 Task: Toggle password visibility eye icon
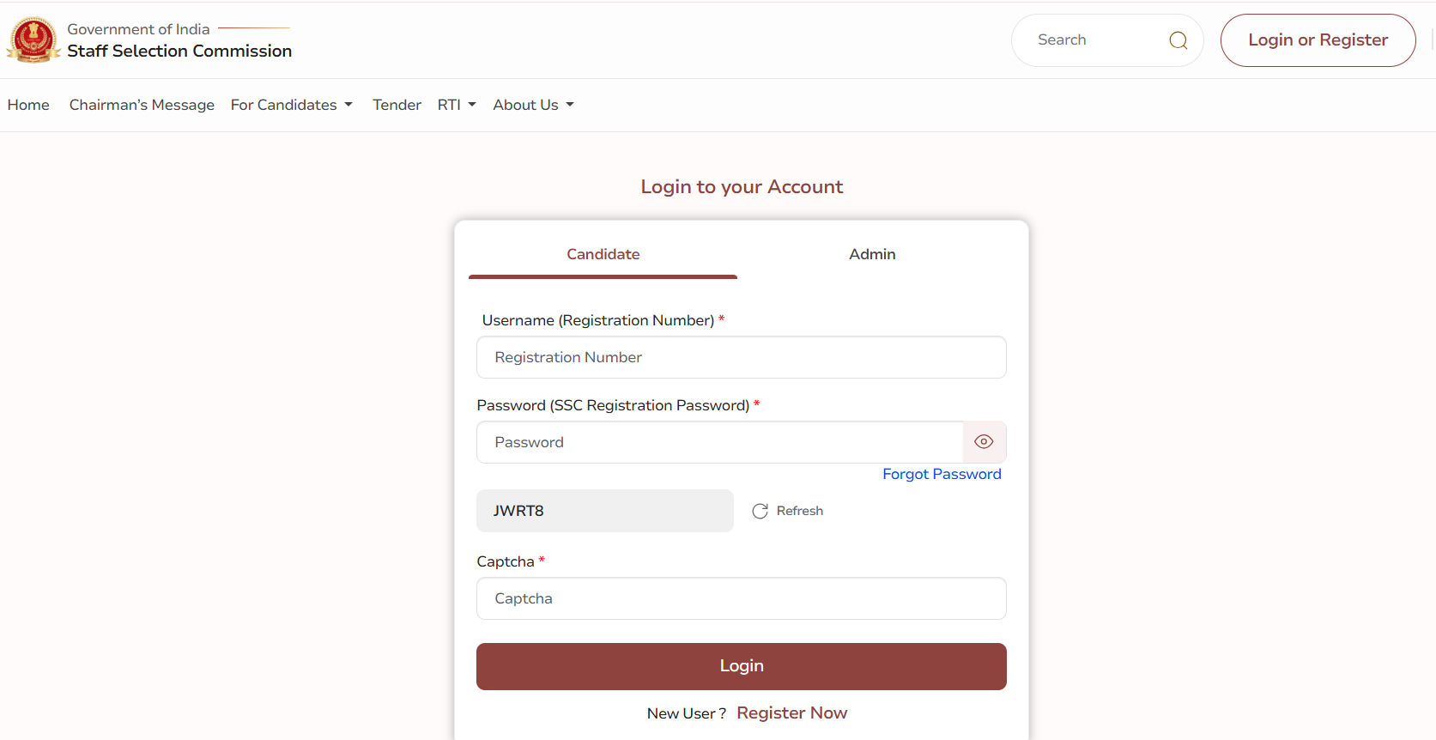click(x=984, y=442)
